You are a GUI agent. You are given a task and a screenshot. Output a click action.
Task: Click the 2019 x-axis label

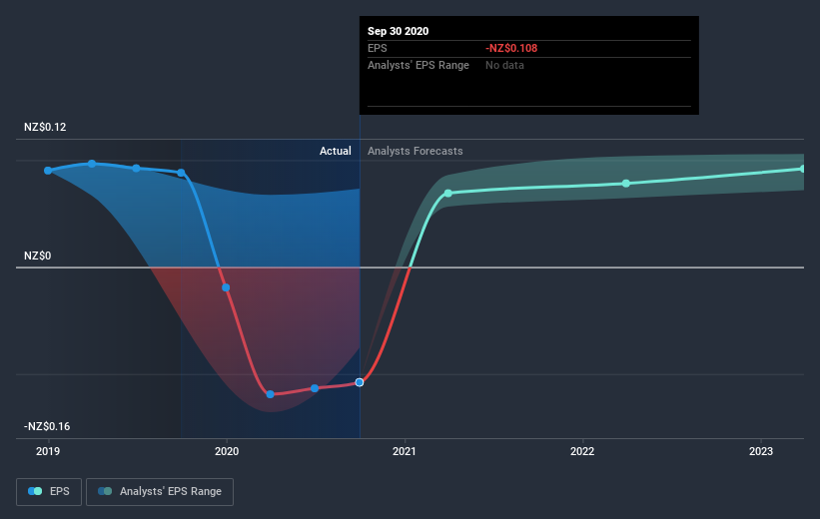pyautogui.click(x=48, y=451)
